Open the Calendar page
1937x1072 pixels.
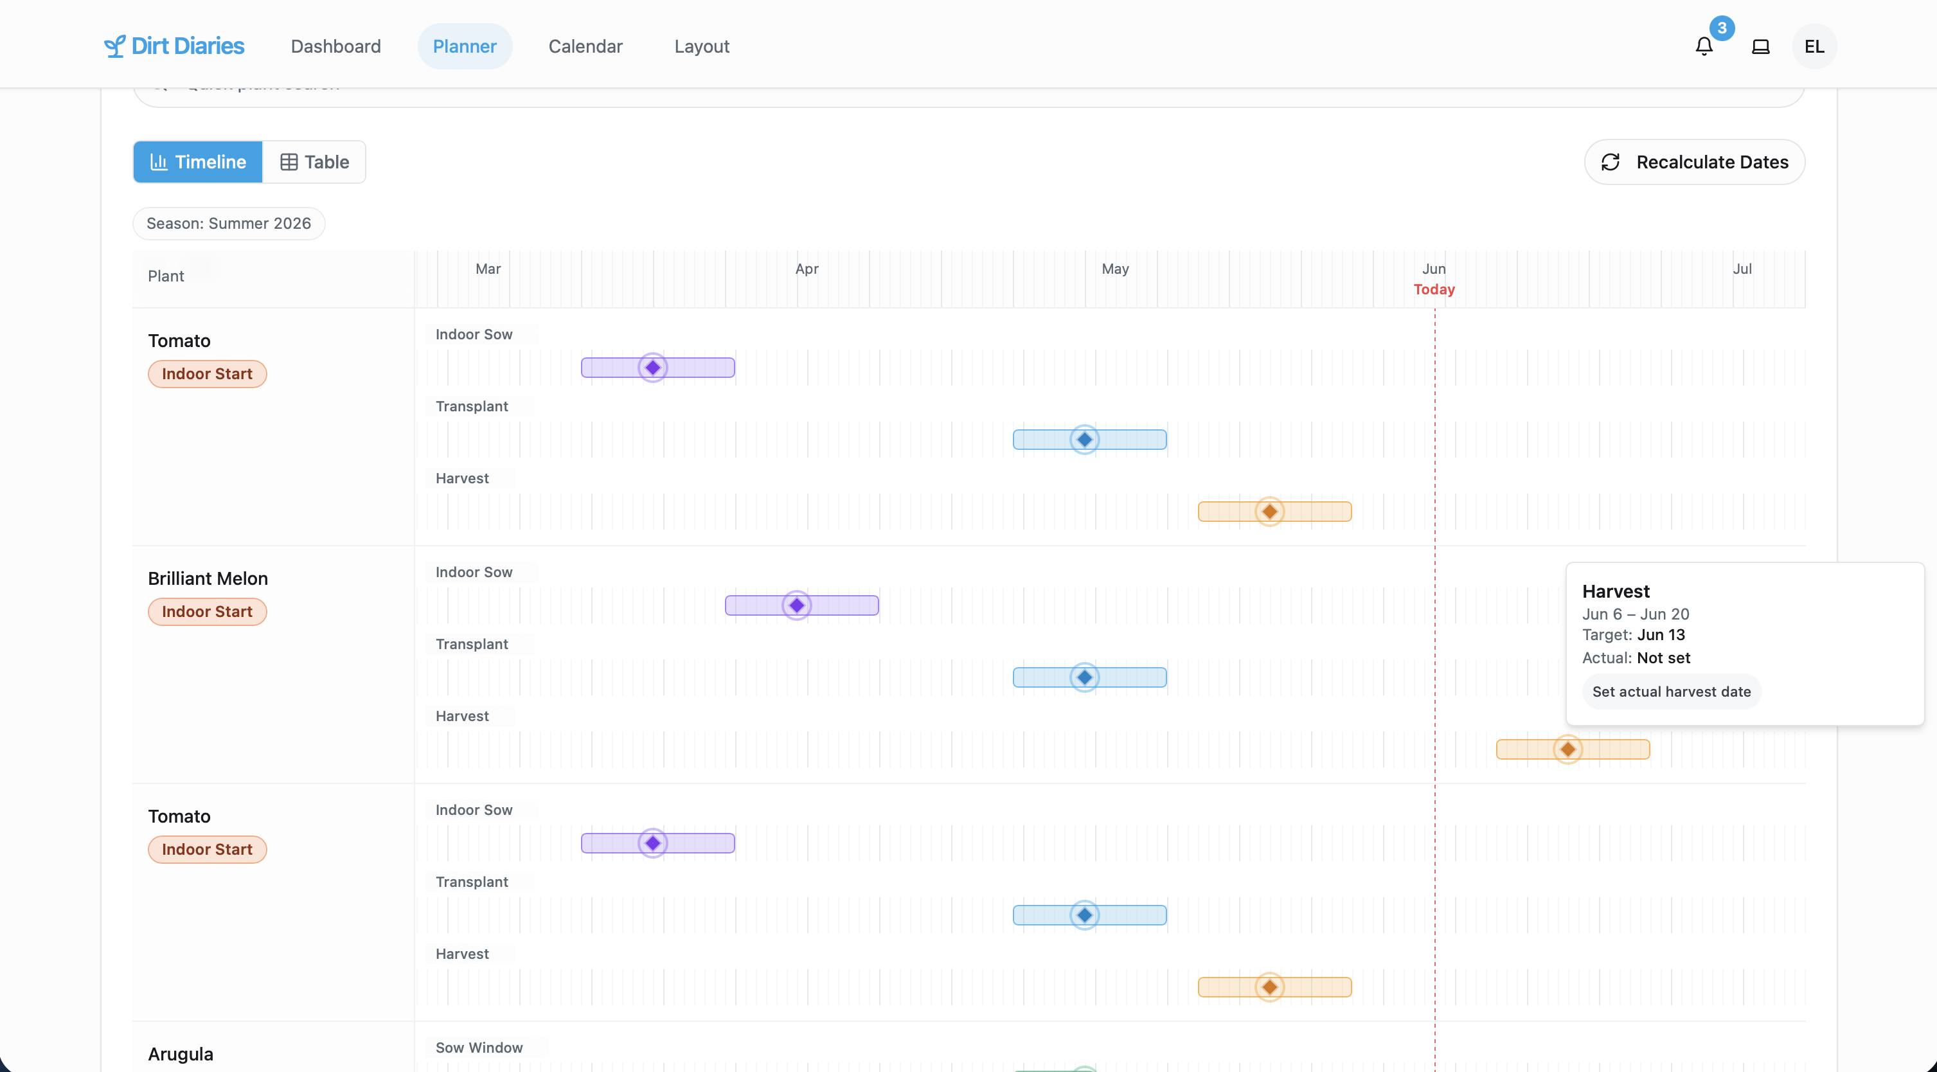click(x=585, y=47)
